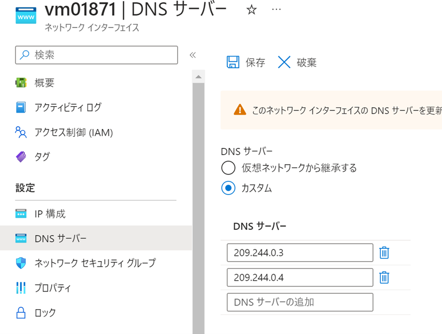Click the star favorite icon
The width and height of the screenshot is (442, 334).
tap(252, 10)
